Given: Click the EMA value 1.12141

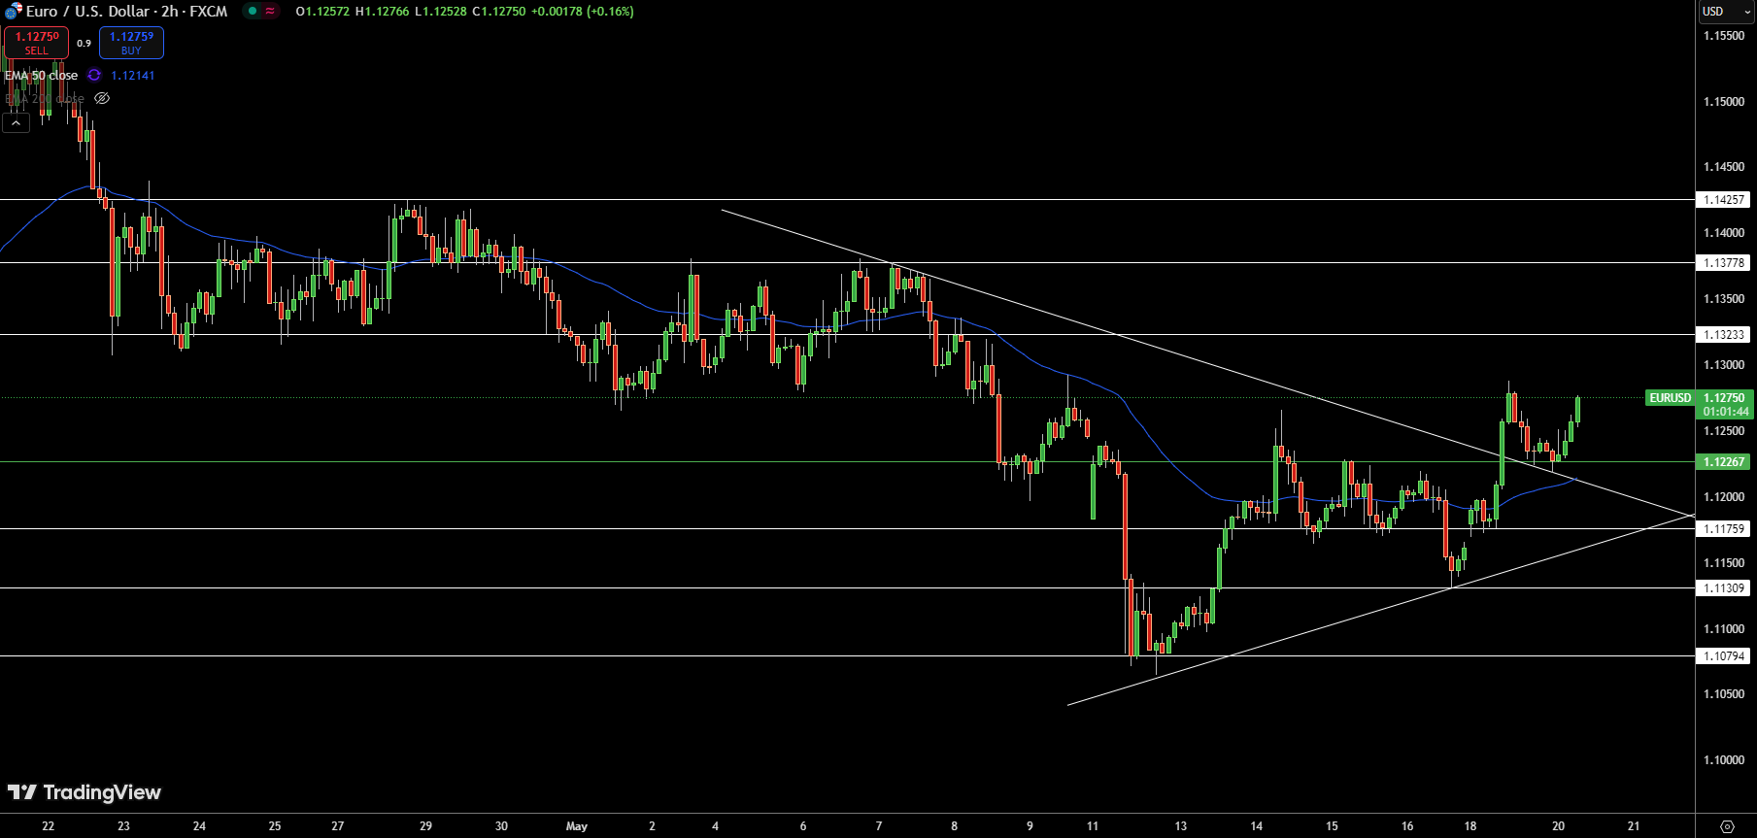Looking at the screenshot, I should pyautogui.click(x=132, y=75).
